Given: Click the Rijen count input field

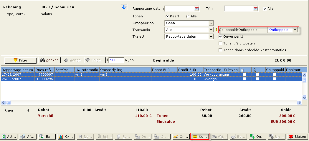Looking at the screenshot, I should (116, 60).
